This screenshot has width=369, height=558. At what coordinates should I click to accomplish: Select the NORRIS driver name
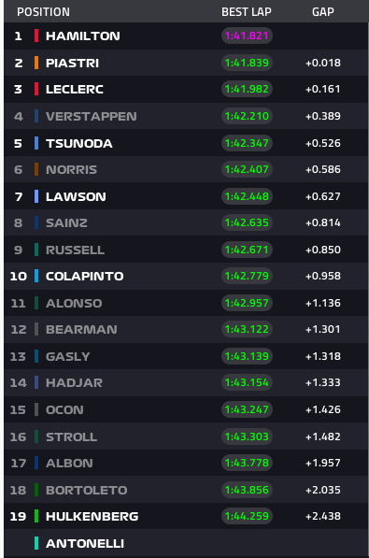[72, 170]
